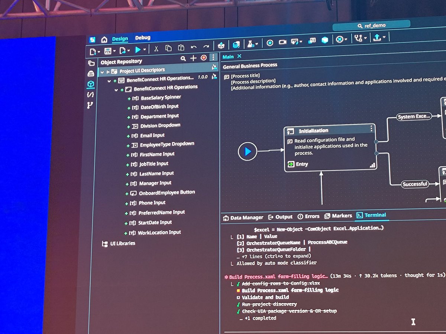Image resolution: width=446 pixels, height=334 pixels.
Task: Open the New file dropdown arrow
Action: tap(99, 51)
